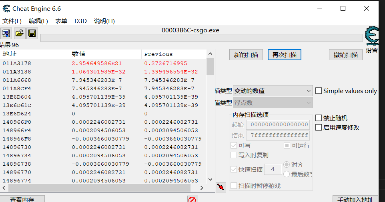Click the red arrow add-to-list icon

pos(221,187)
